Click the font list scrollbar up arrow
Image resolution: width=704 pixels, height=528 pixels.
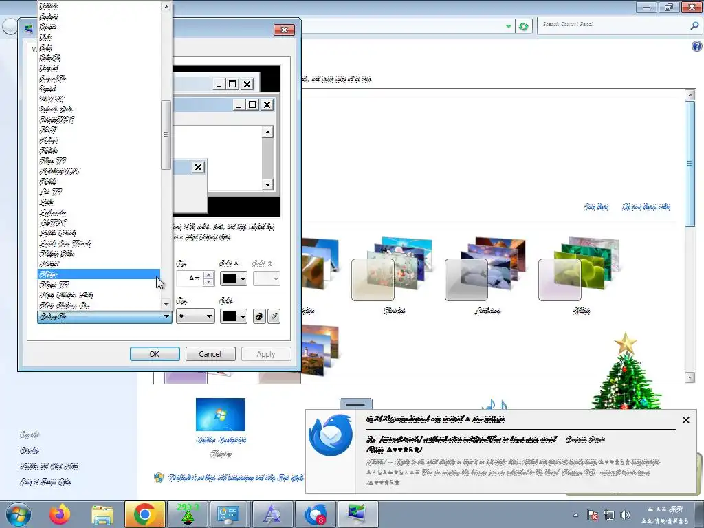pos(166,7)
